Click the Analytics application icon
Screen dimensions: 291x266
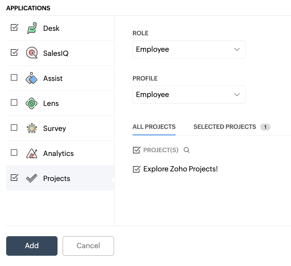tap(32, 153)
